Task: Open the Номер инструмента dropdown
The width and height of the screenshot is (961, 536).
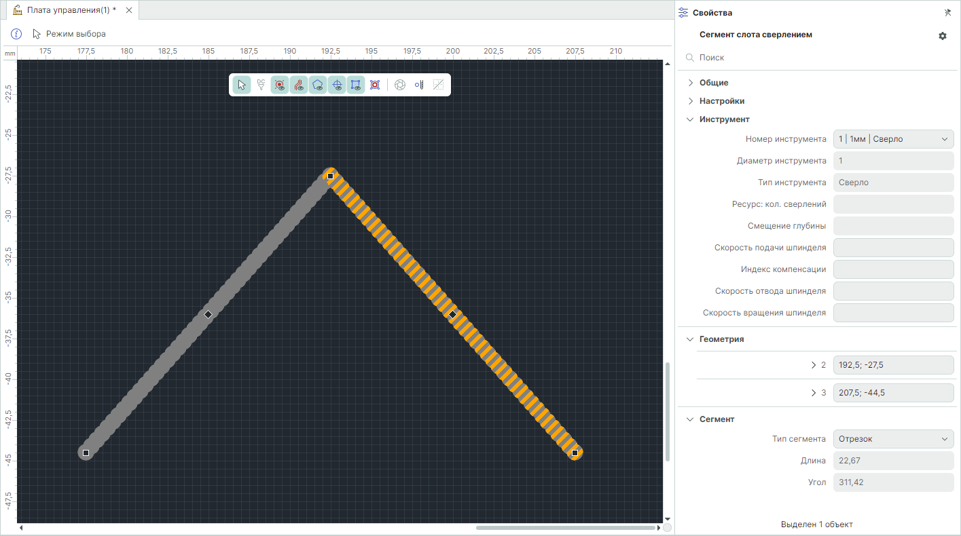Action: click(x=893, y=139)
